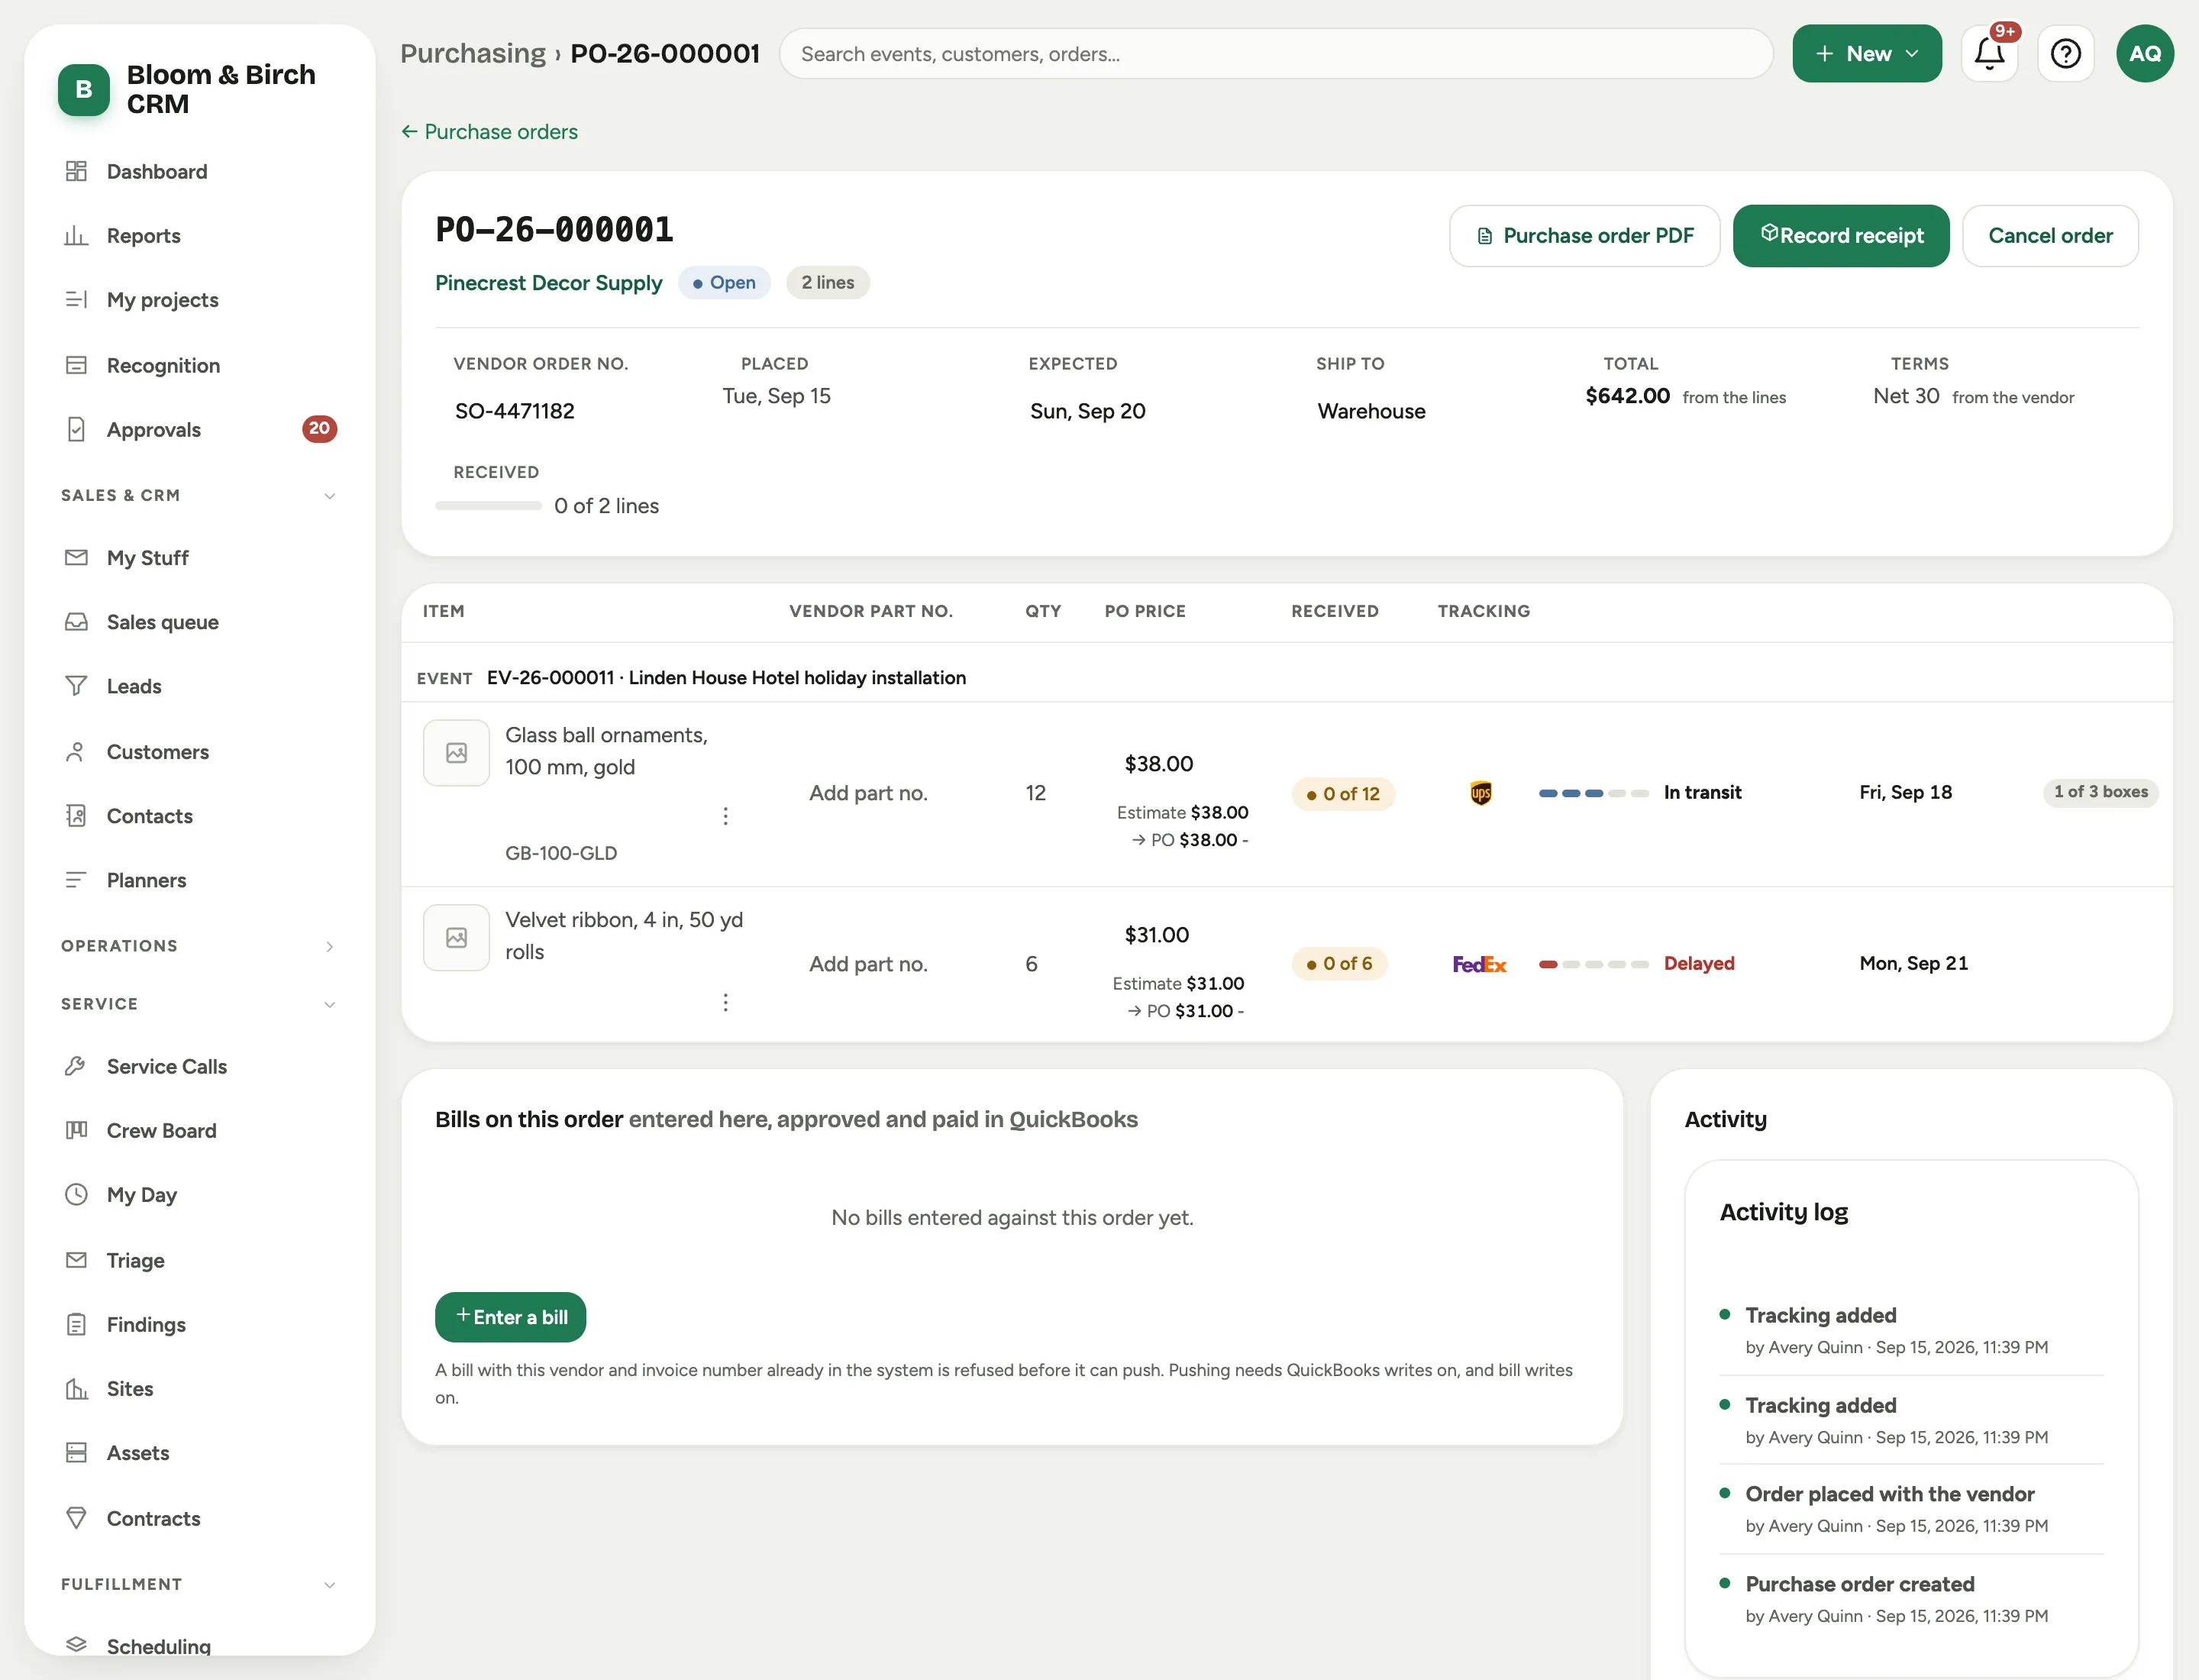The height and width of the screenshot is (1680, 2199).
Task: Click Glass ball ornaments image placeholder
Action: (456, 753)
